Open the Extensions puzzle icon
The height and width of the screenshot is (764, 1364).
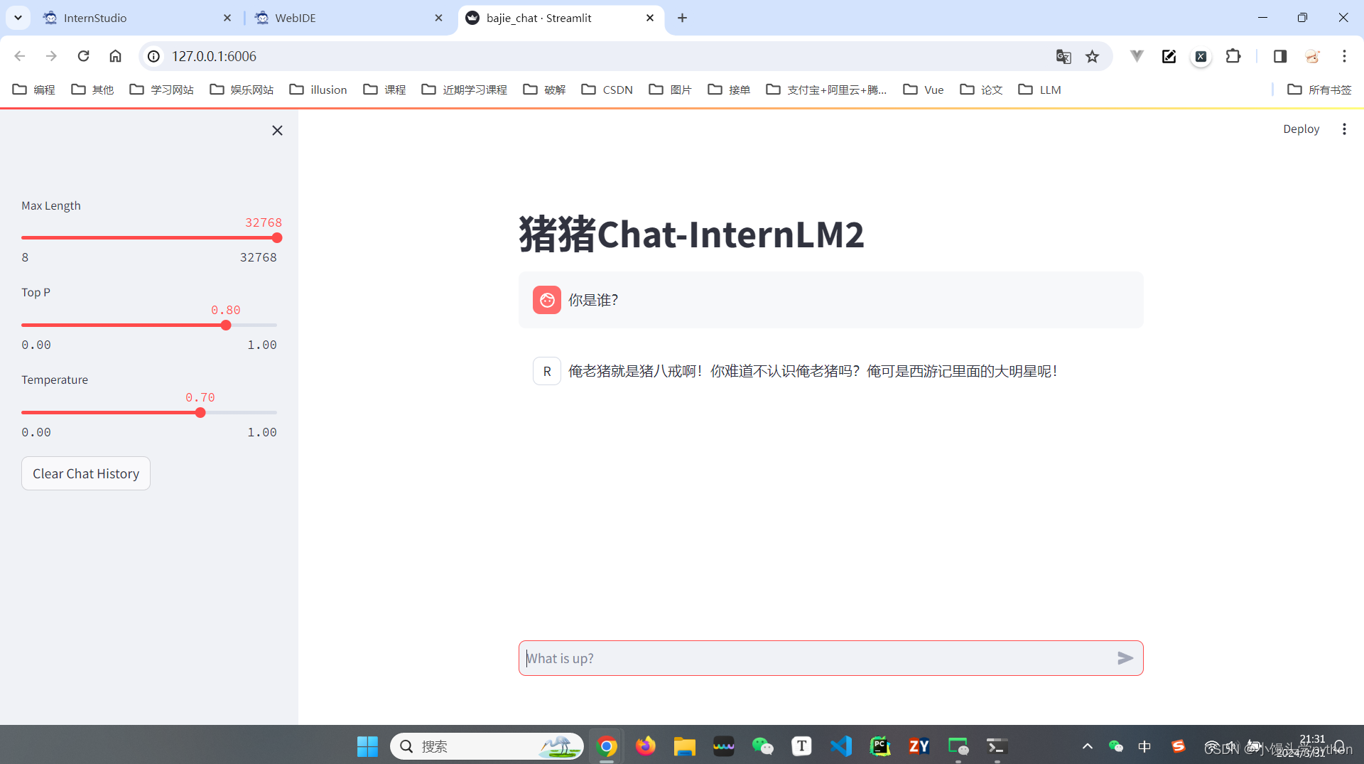coord(1233,56)
